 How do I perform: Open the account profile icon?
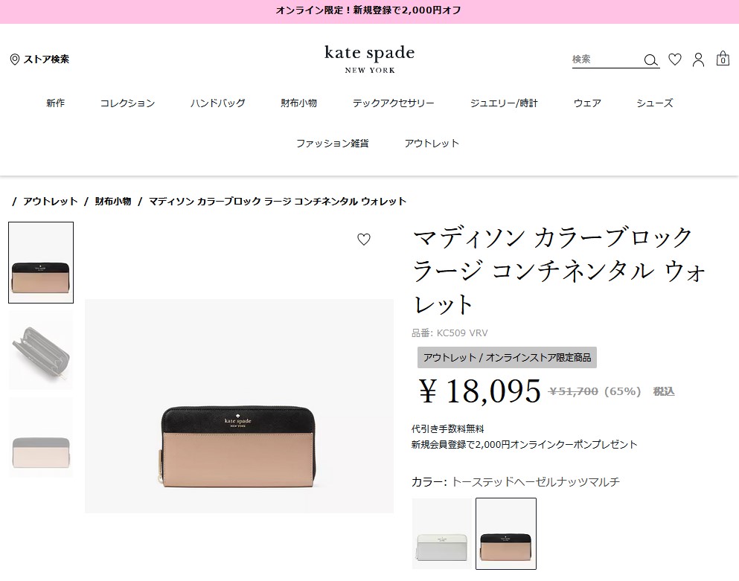coord(698,60)
